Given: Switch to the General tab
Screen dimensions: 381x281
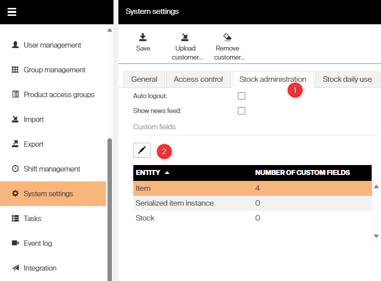Looking at the screenshot, I should tap(144, 79).
